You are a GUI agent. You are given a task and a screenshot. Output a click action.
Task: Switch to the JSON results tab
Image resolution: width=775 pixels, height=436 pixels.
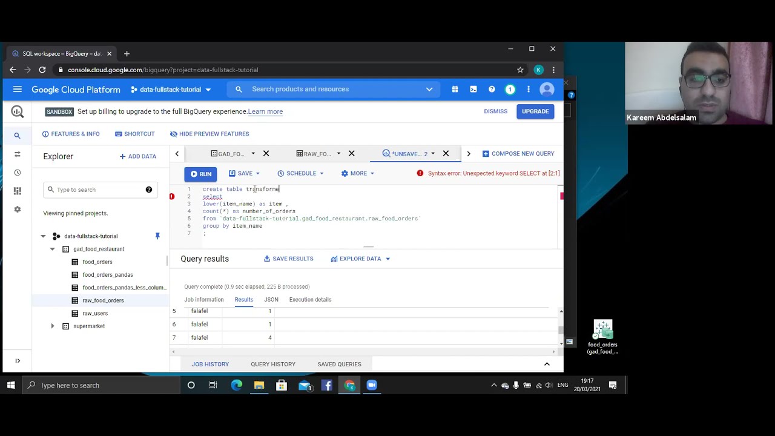271,300
